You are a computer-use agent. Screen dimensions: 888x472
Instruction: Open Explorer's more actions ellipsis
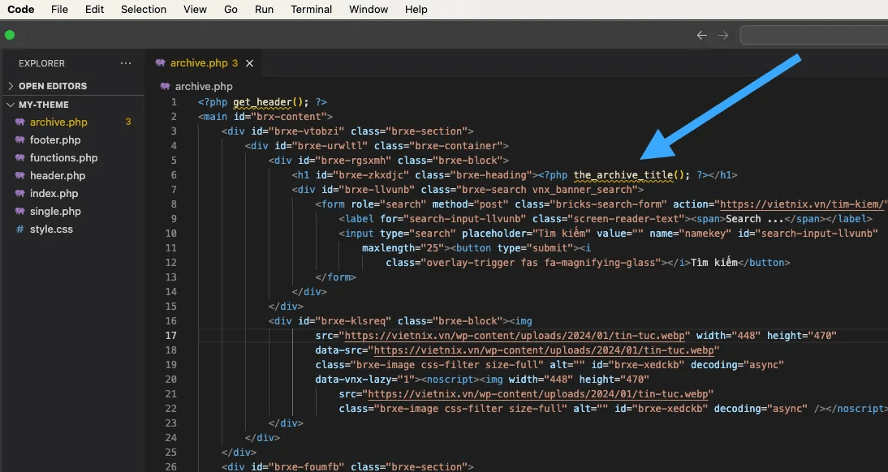tap(126, 63)
